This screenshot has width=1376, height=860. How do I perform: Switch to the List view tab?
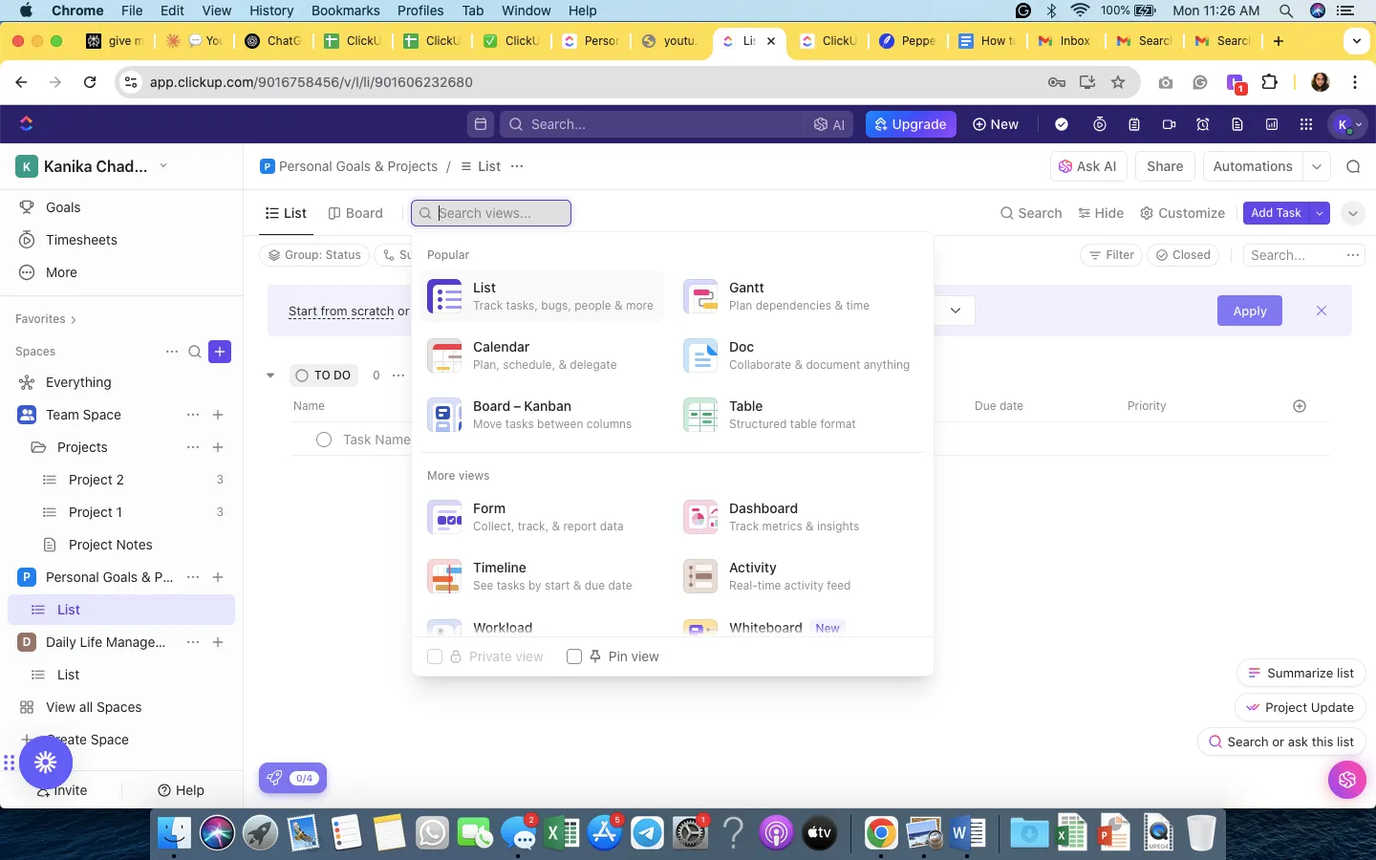(x=286, y=213)
